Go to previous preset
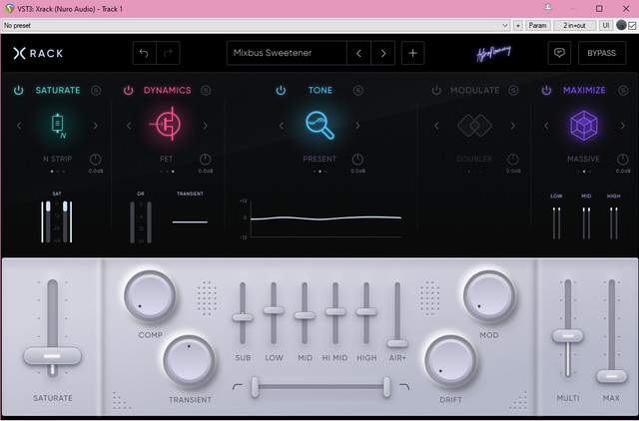Image resolution: width=639 pixels, height=421 pixels. (359, 53)
